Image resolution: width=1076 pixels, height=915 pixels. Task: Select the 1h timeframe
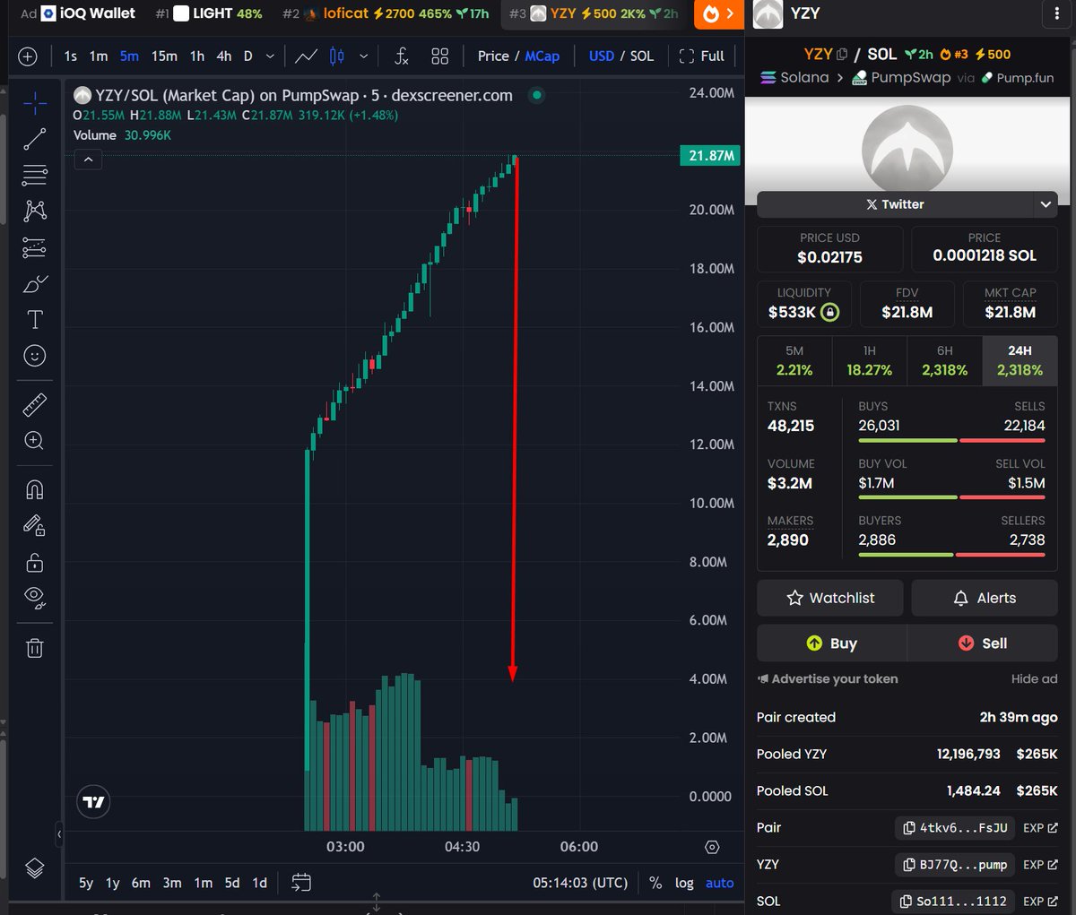197,56
